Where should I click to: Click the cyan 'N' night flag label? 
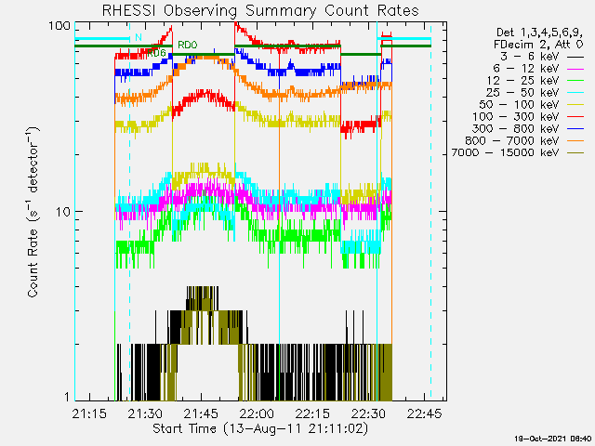tap(139, 37)
